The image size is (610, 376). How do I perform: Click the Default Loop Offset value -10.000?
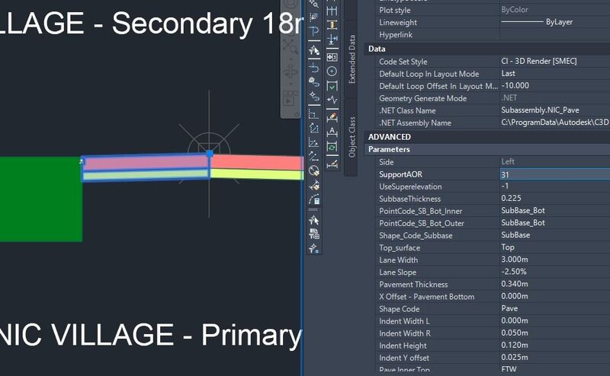tap(555, 86)
